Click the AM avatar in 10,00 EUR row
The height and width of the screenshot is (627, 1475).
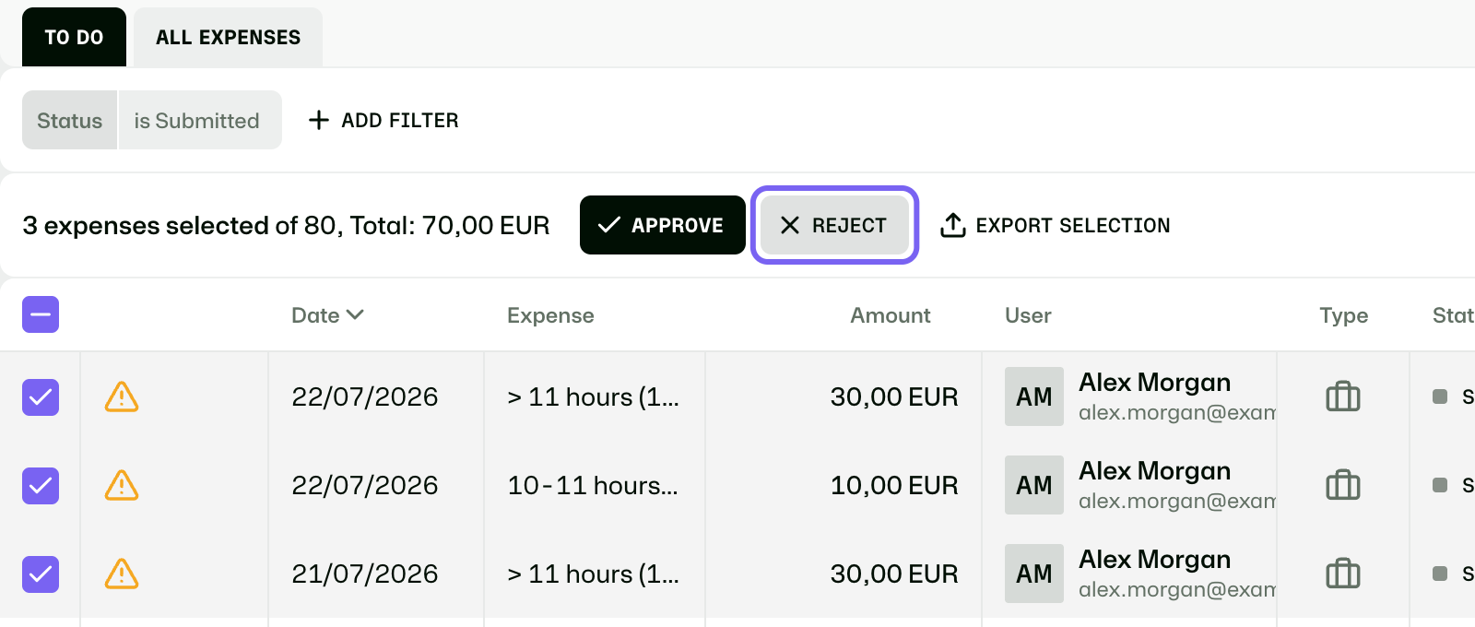pyautogui.click(x=1034, y=485)
